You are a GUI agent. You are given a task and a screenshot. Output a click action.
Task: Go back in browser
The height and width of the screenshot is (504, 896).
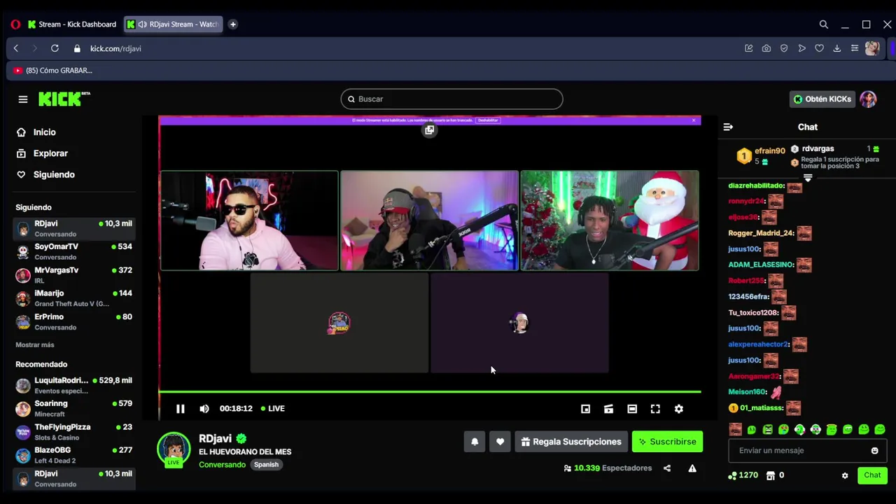point(16,48)
